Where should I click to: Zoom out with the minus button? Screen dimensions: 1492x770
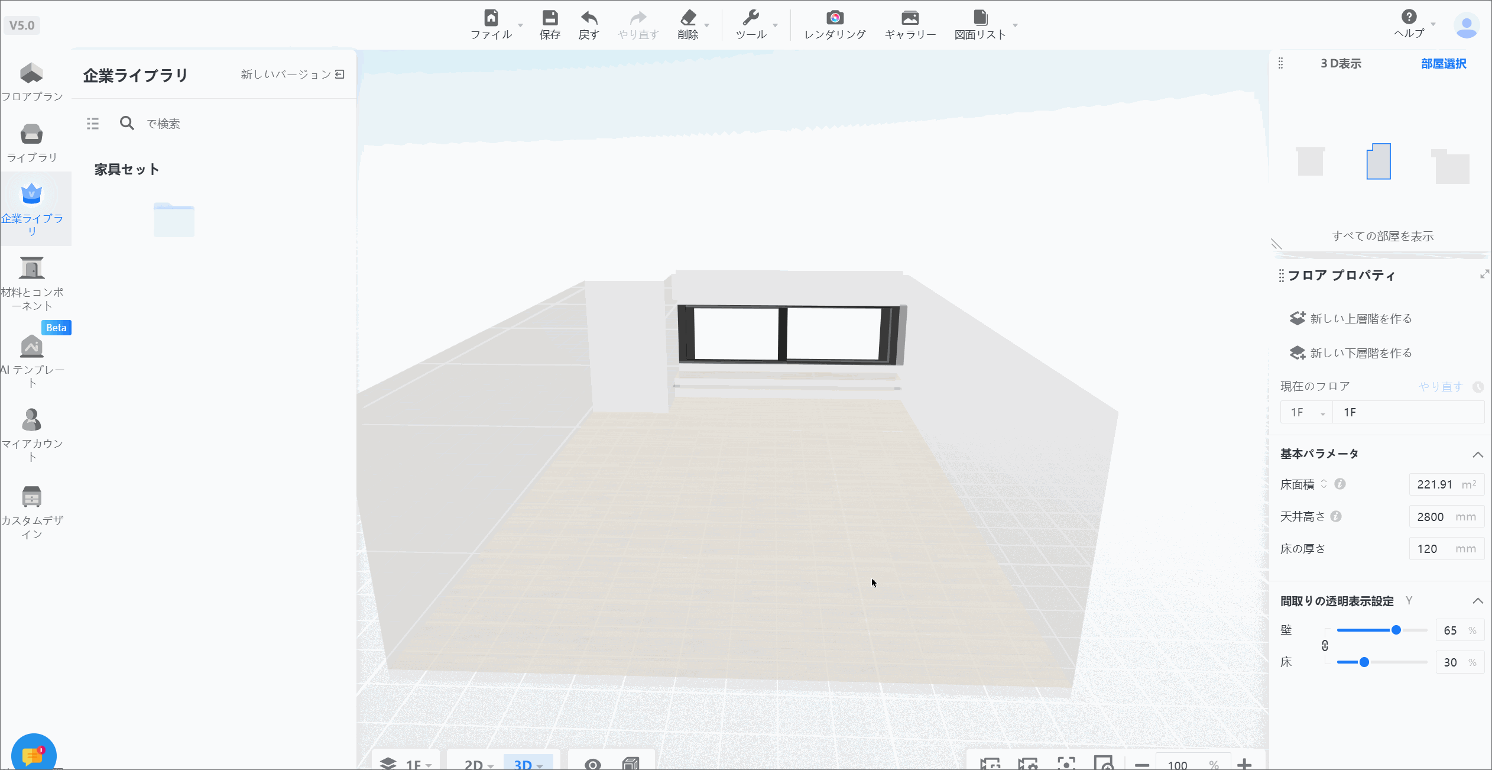click(1142, 765)
